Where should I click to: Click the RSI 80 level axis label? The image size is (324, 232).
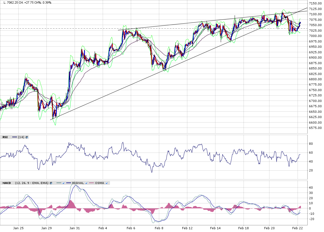coord(311,144)
